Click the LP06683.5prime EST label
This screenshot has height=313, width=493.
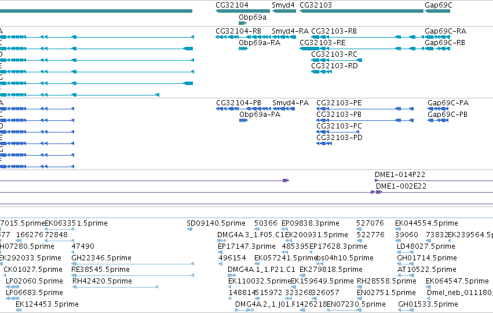35,293
